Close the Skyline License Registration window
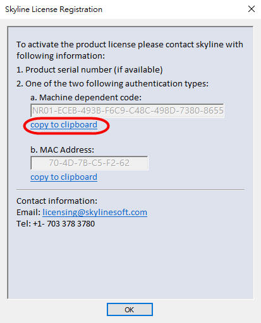The image size is (261, 323). 252,9
